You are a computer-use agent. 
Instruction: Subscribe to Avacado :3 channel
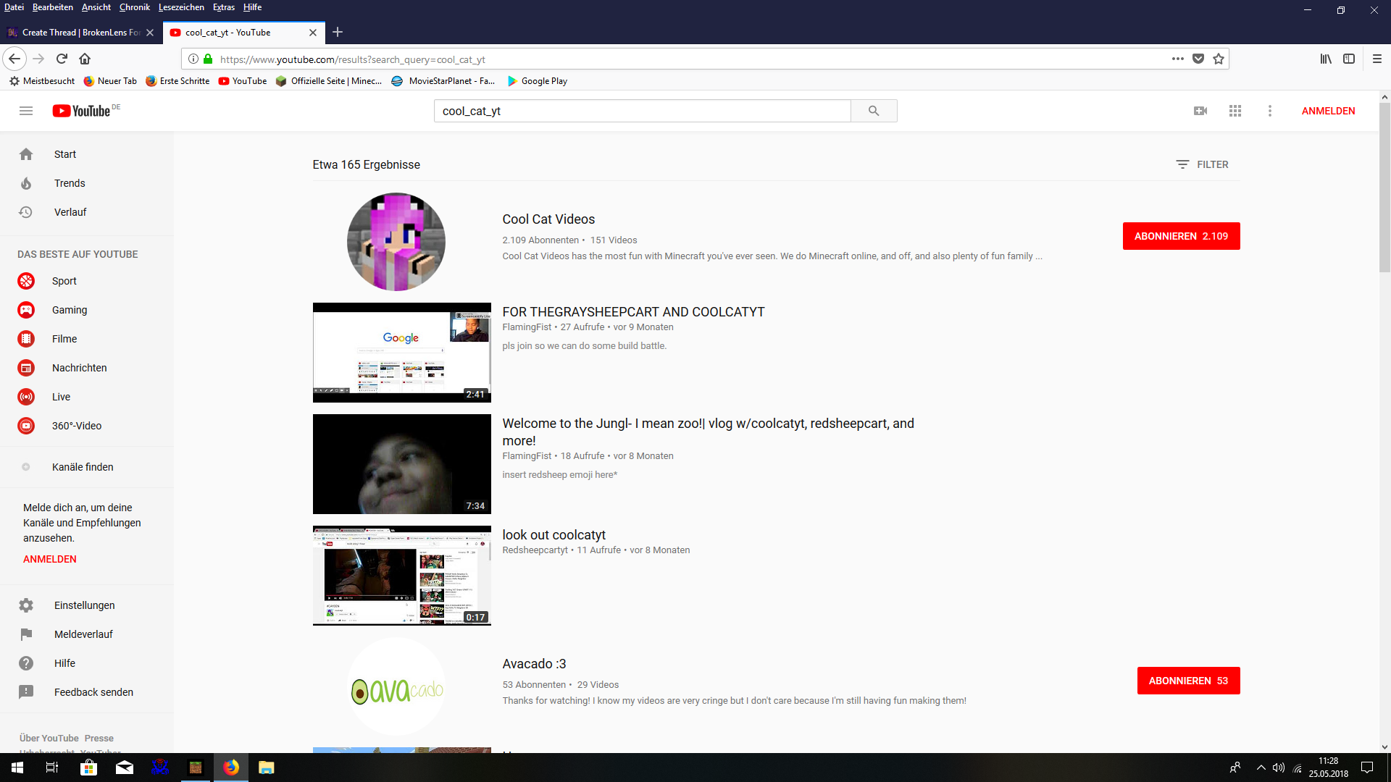tap(1188, 681)
